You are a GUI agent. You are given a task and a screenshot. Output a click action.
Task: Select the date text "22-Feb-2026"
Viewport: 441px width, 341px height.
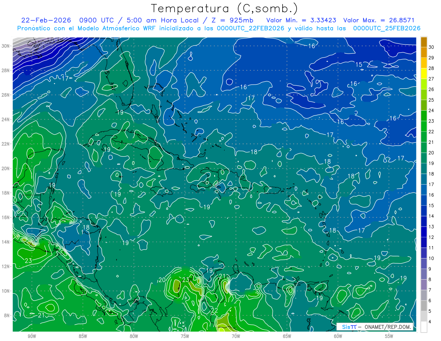46,20
